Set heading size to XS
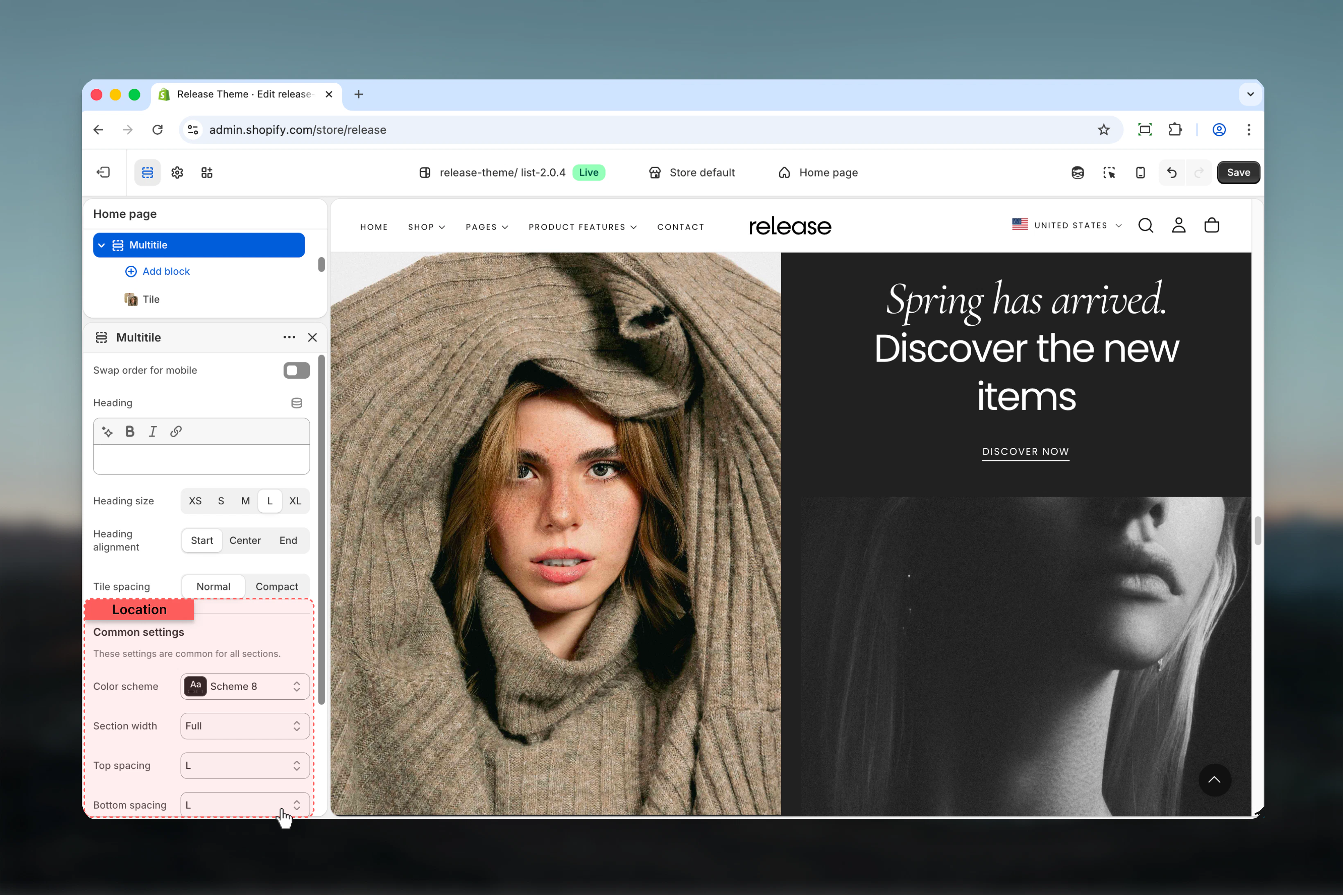Screen dimensions: 1343x895 coord(195,501)
